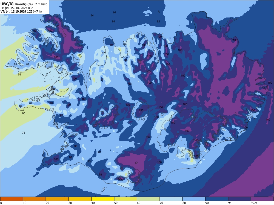Click the '50' legend scale label
The height and width of the screenshot is (205, 274).
click(x=116, y=203)
